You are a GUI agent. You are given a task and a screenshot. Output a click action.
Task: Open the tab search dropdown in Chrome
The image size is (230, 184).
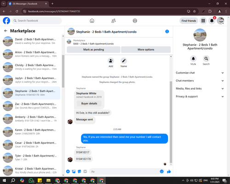pyautogui.click(x=4, y=4)
